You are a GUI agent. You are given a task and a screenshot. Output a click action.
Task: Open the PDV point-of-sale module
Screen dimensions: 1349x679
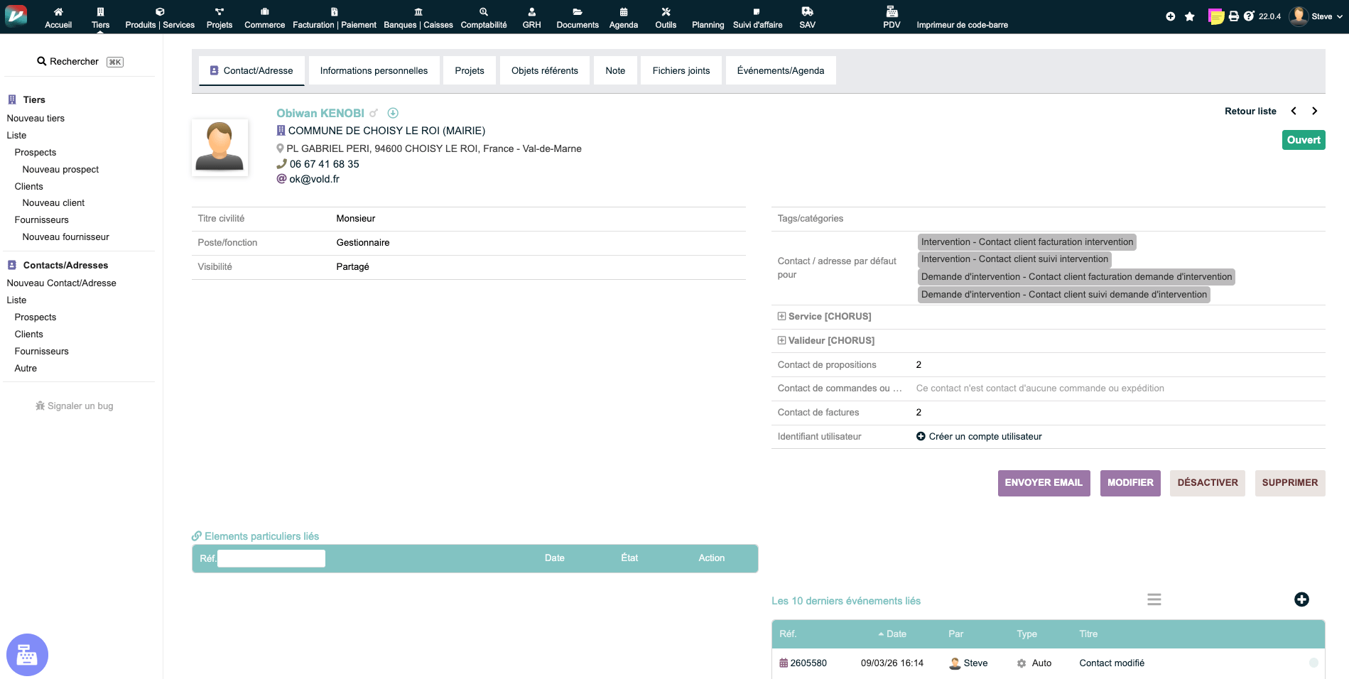pyautogui.click(x=892, y=17)
